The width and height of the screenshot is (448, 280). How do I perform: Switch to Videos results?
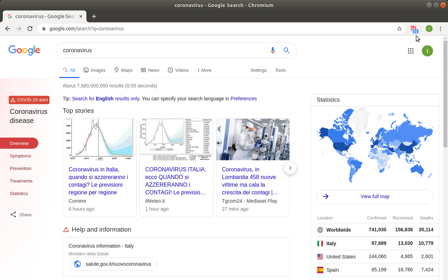click(178, 70)
